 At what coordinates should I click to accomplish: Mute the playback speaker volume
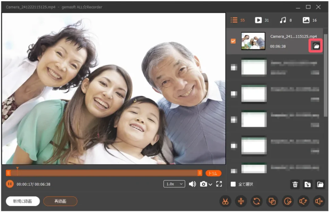coord(192,184)
